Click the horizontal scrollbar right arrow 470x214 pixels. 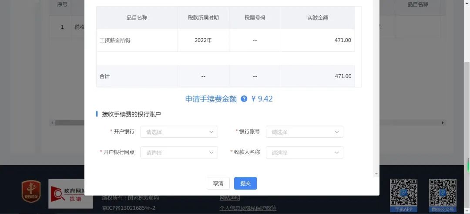pos(443,123)
